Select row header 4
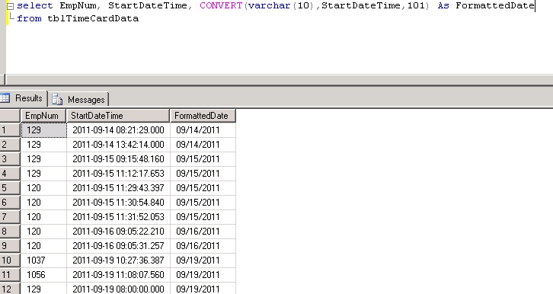Viewport: 553px width, 294px height. click(x=10, y=174)
